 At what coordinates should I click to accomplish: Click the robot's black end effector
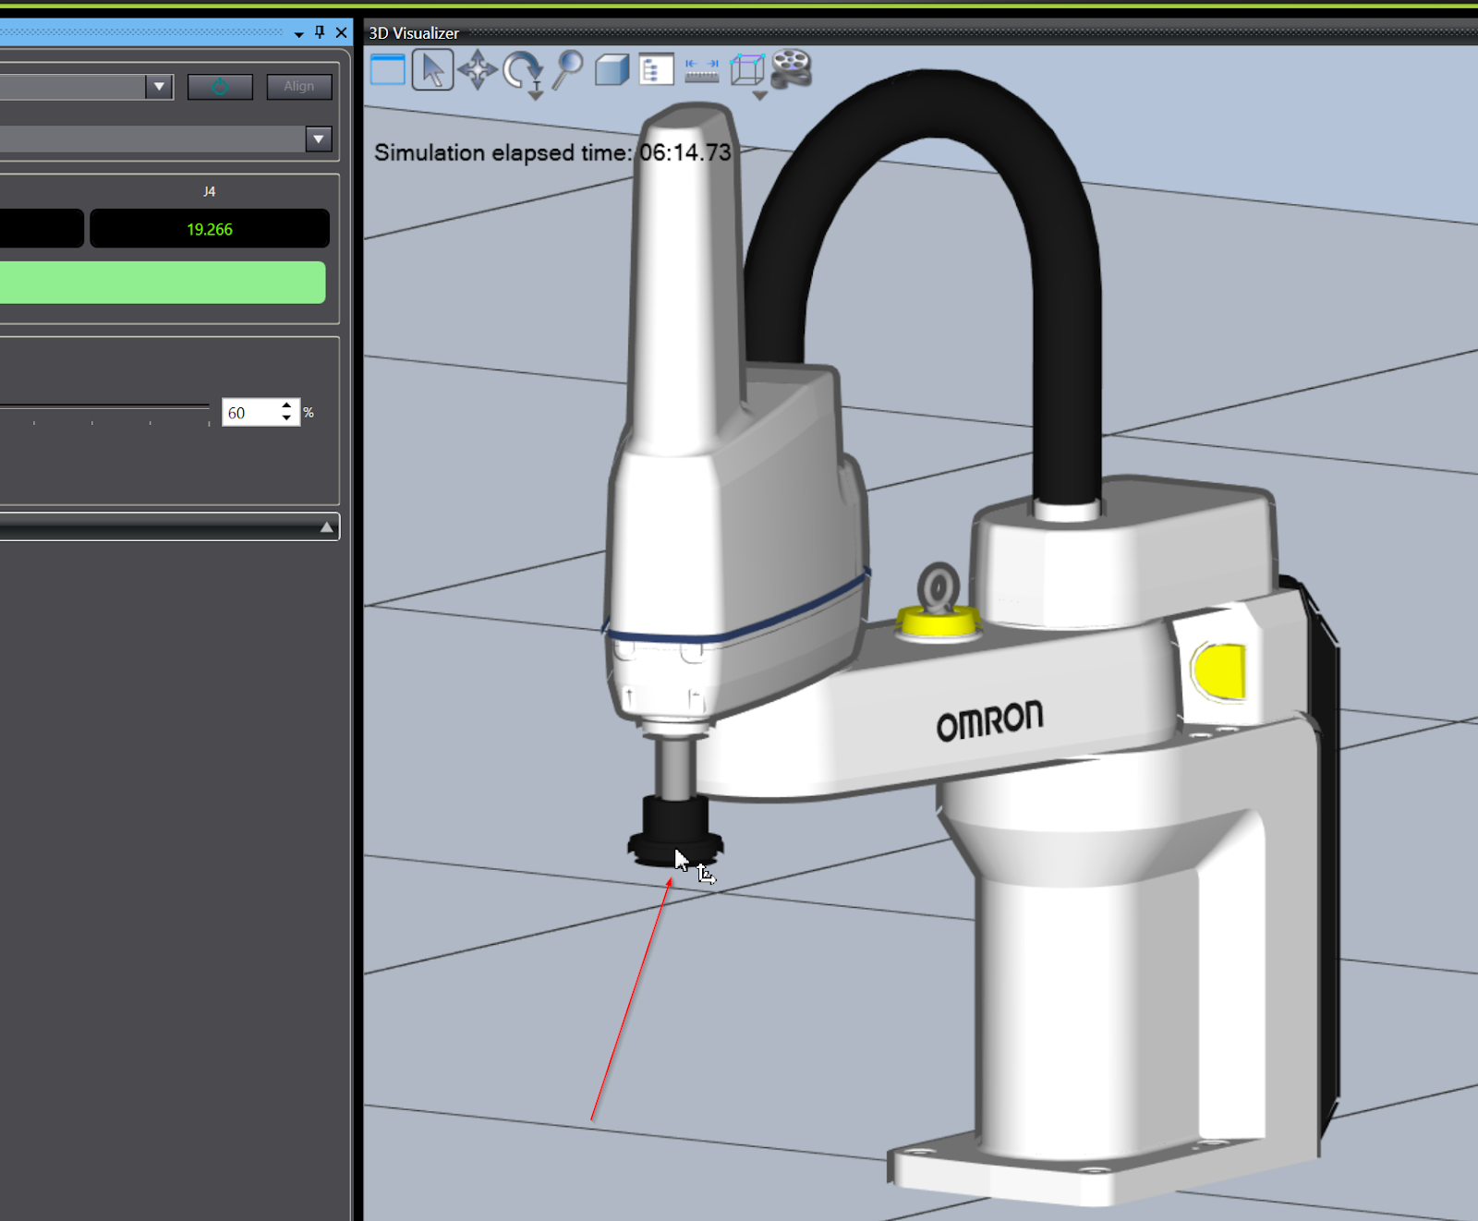click(x=675, y=830)
